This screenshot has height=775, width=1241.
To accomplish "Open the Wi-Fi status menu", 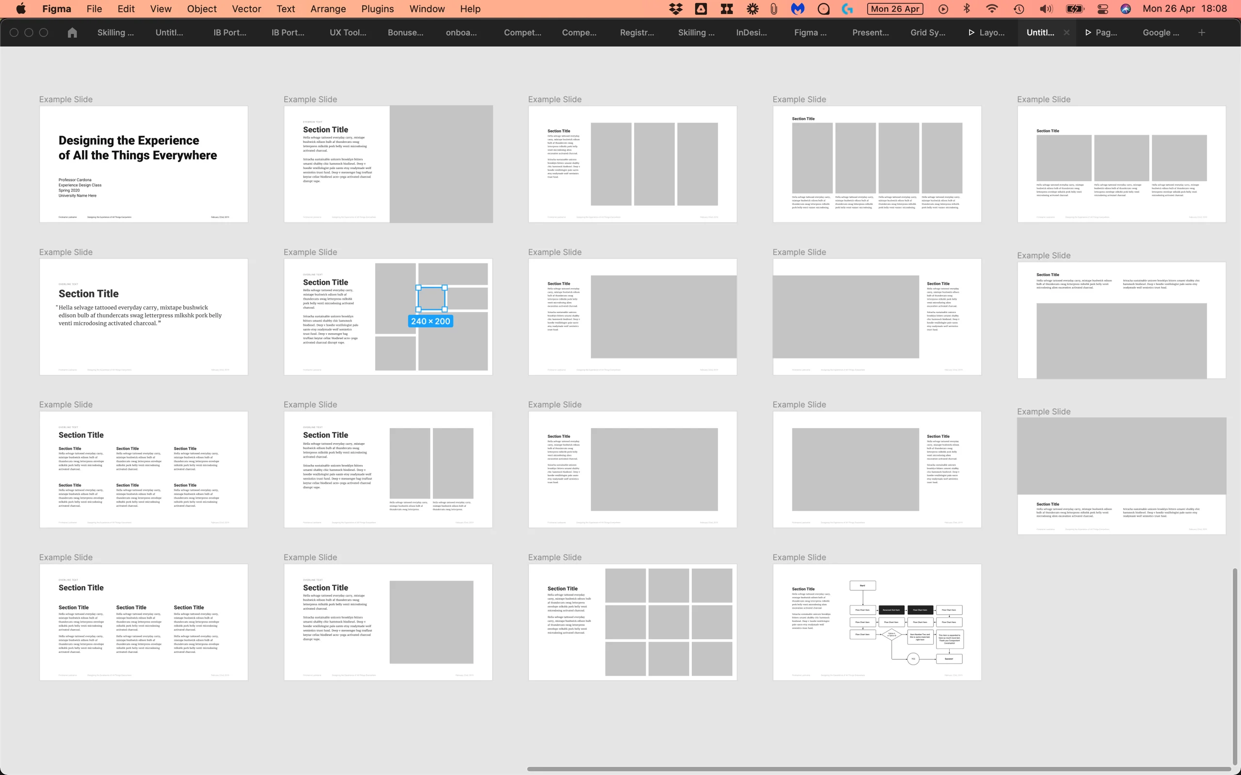I will (992, 9).
